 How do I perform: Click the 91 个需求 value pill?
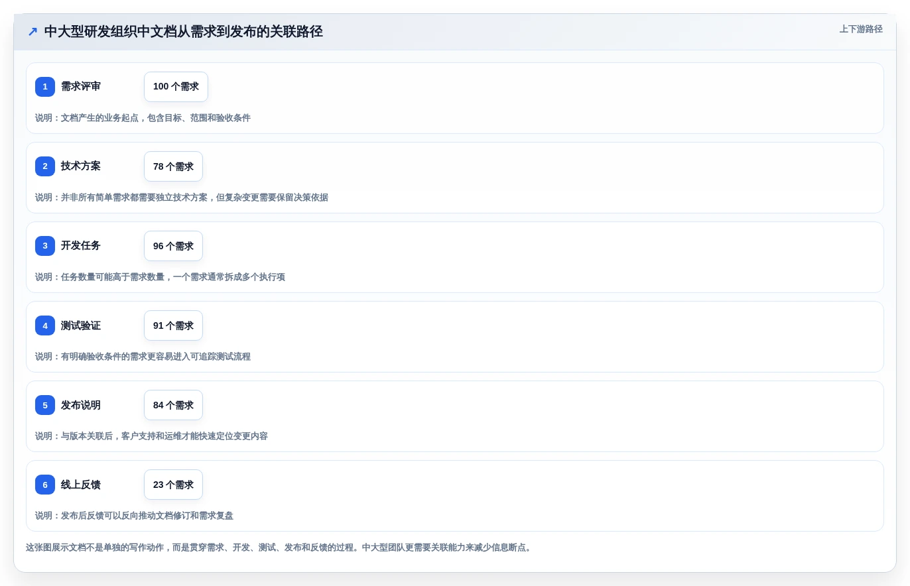(x=173, y=325)
